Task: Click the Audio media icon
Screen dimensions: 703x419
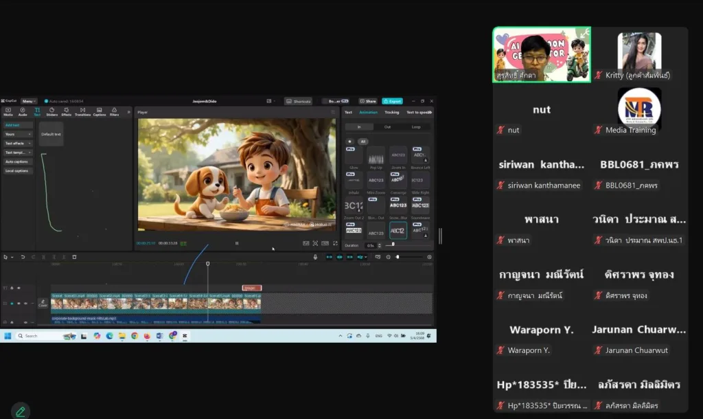Action: 23,111
